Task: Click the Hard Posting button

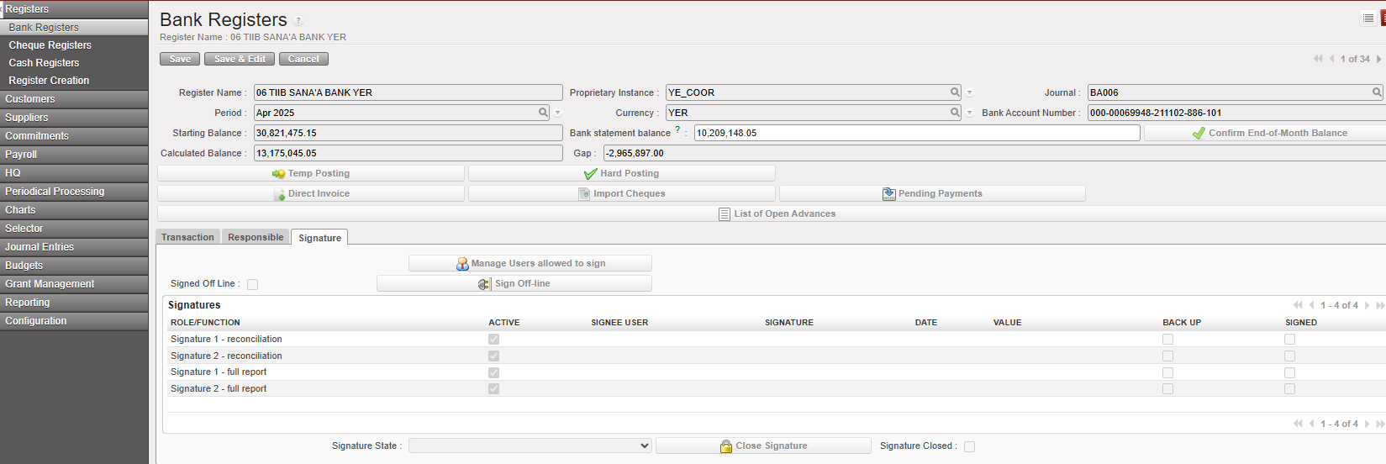Action: tap(621, 173)
